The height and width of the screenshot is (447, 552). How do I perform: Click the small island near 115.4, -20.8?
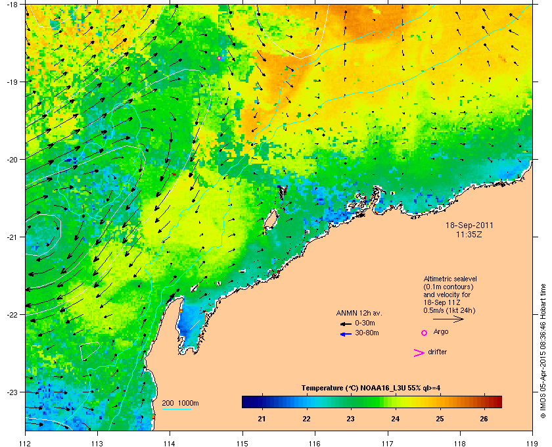pos(271,220)
